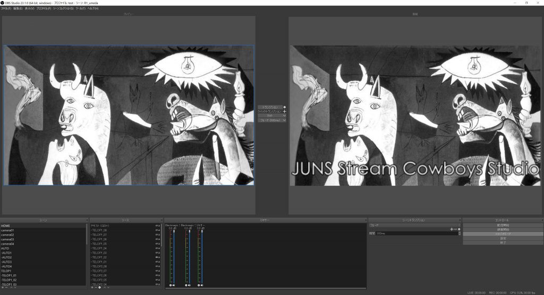Toggle visibility of -TELOP2_06 source
This screenshot has width=544, height=295.
click(x=157, y=275)
